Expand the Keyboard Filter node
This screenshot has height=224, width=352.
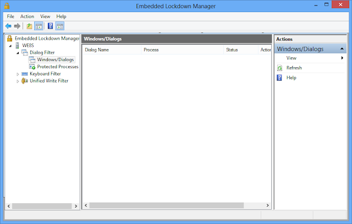(18, 74)
